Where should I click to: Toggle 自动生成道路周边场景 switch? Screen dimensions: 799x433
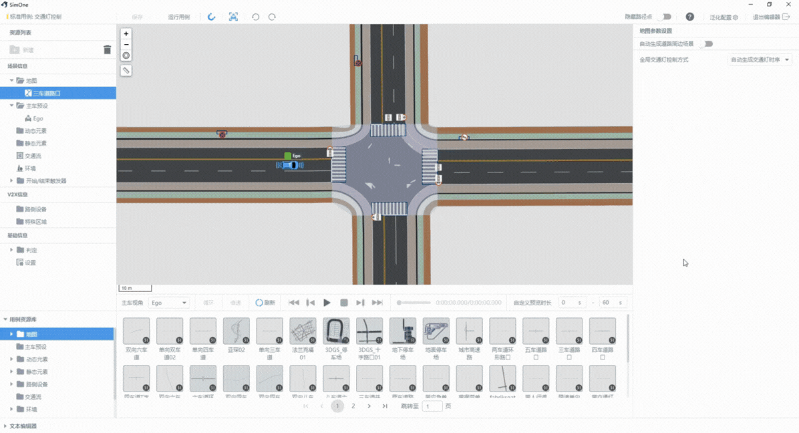tap(706, 44)
